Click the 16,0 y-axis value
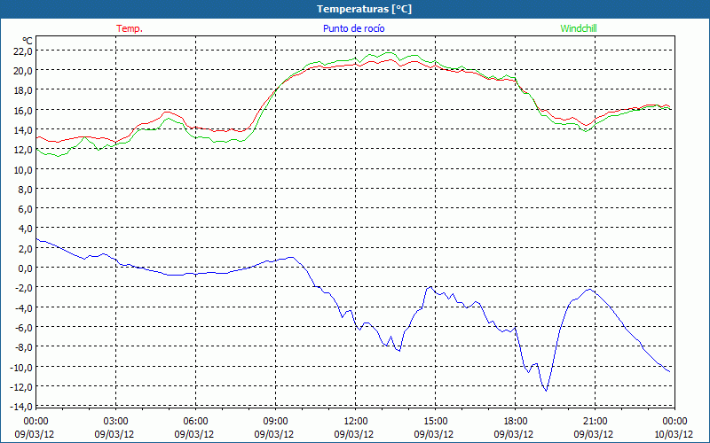 [23, 110]
